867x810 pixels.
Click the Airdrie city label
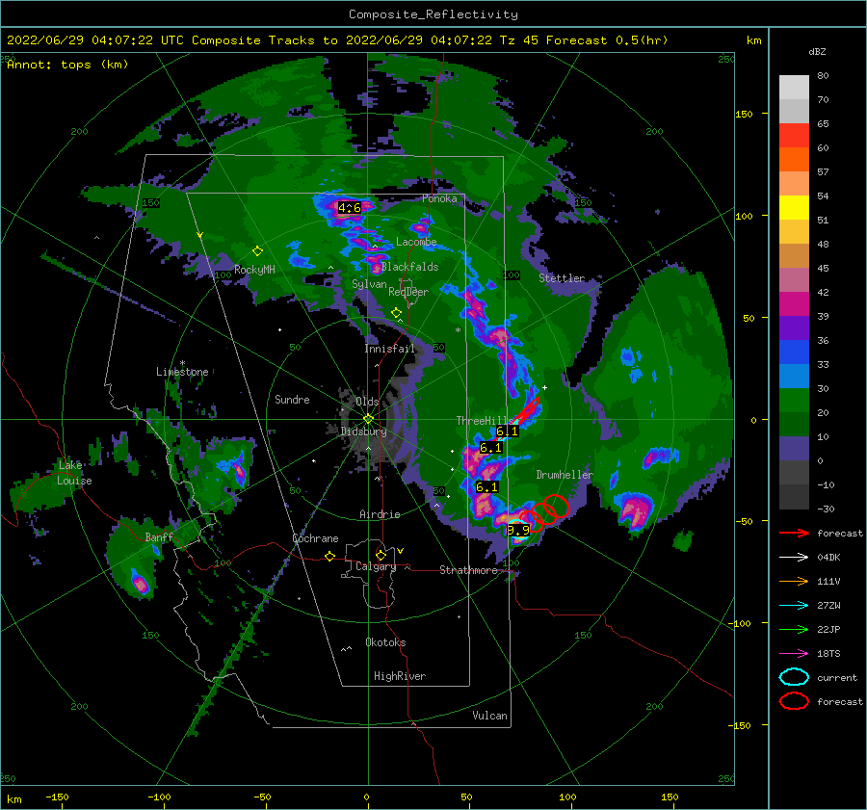point(380,514)
